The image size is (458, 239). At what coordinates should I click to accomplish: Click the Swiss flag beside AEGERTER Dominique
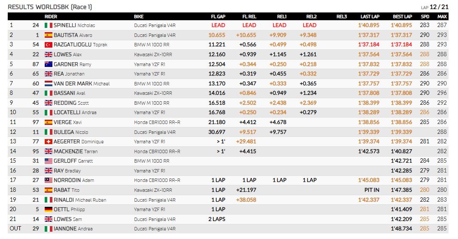48,142
